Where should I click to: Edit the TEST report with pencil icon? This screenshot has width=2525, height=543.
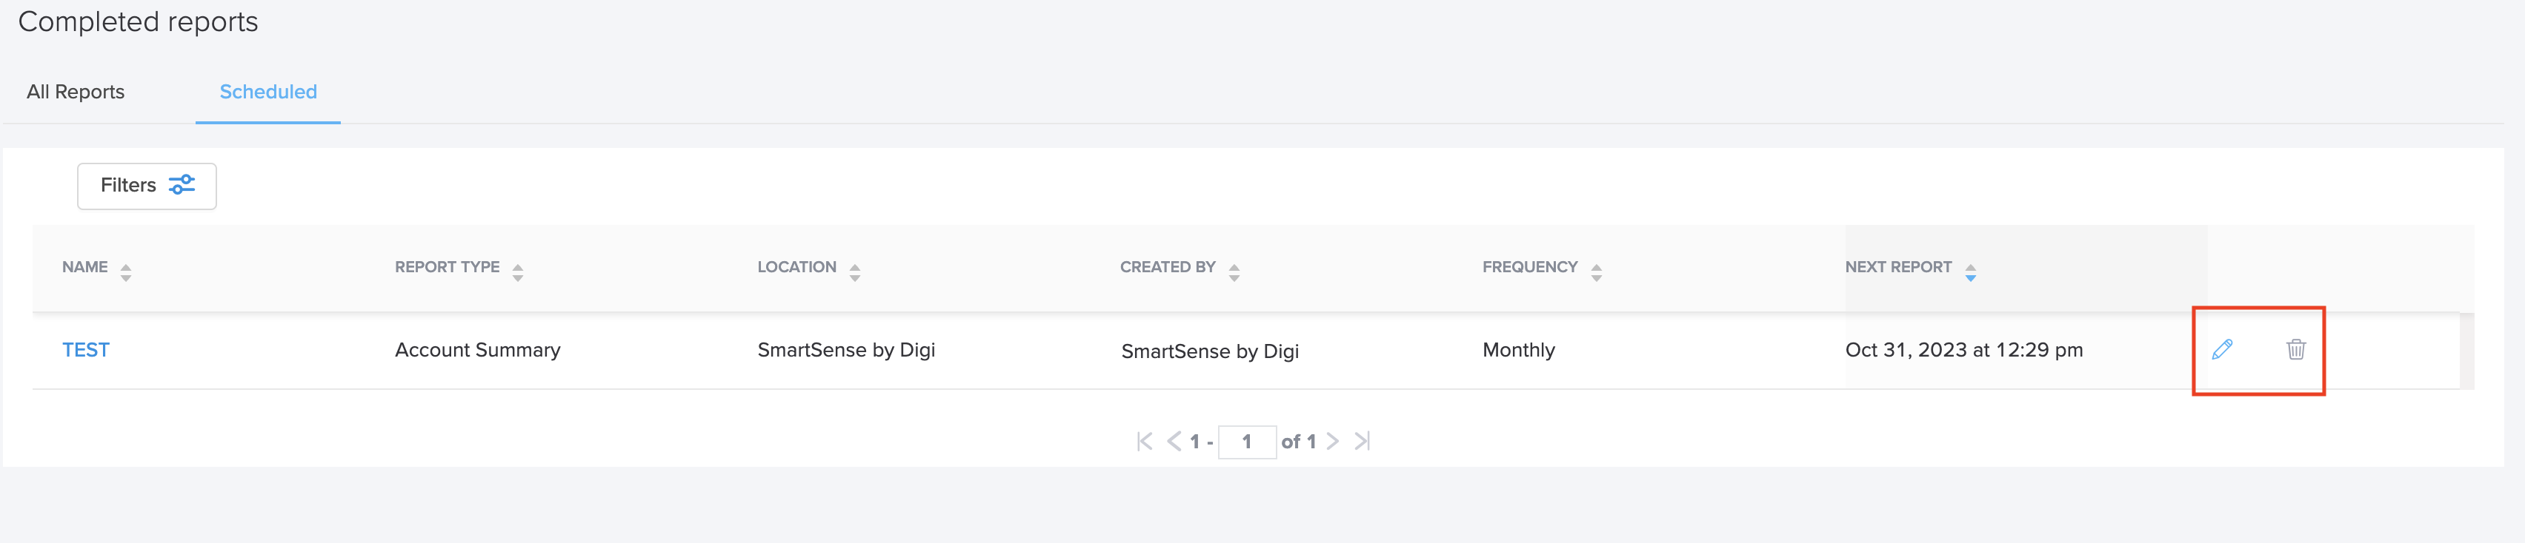pyautogui.click(x=2221, y=349)
